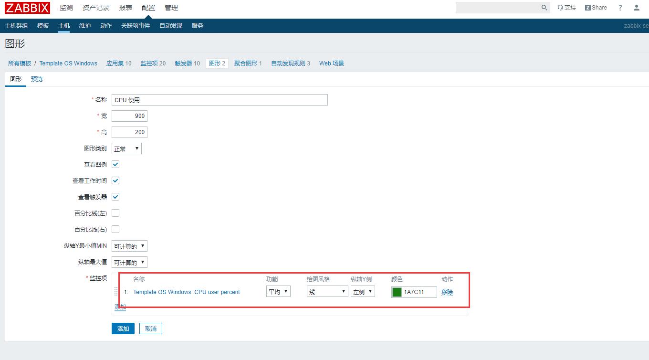The image size is (649, 360).
Task: Open the user profile icon
Action: click(x=637, y=8)
